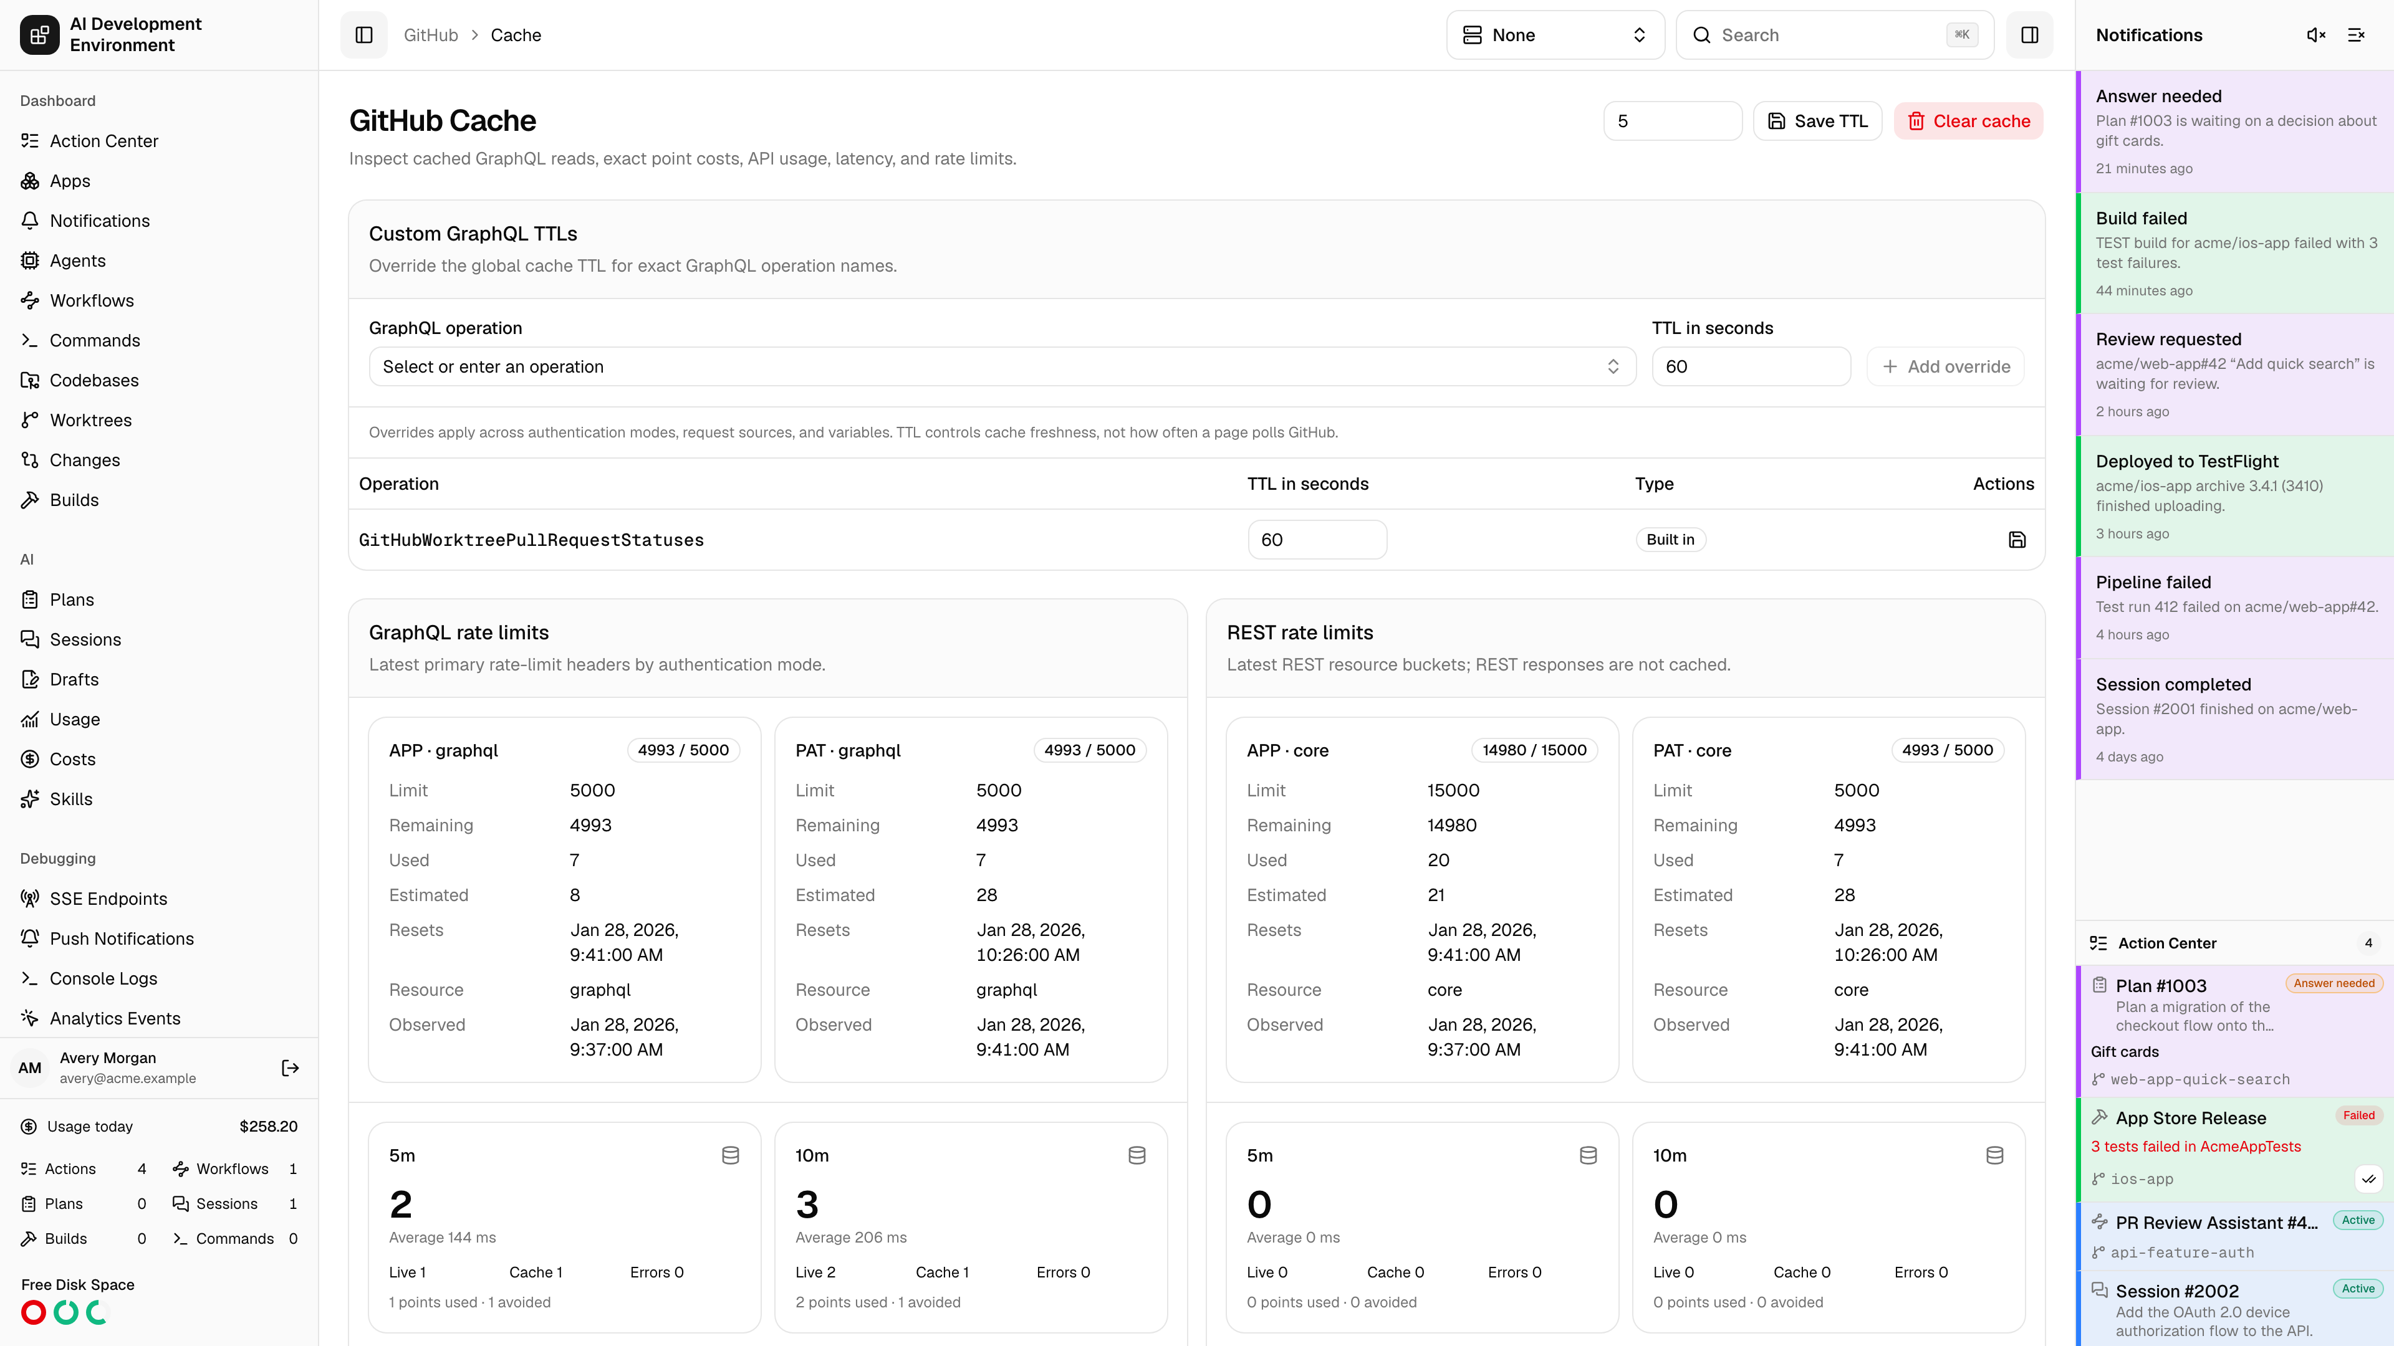Image resolution: width=2394 pixels, height=1346 pixels.
Task: Focus the global TTL field showing 5
Action: click(x=1672, y=122)
